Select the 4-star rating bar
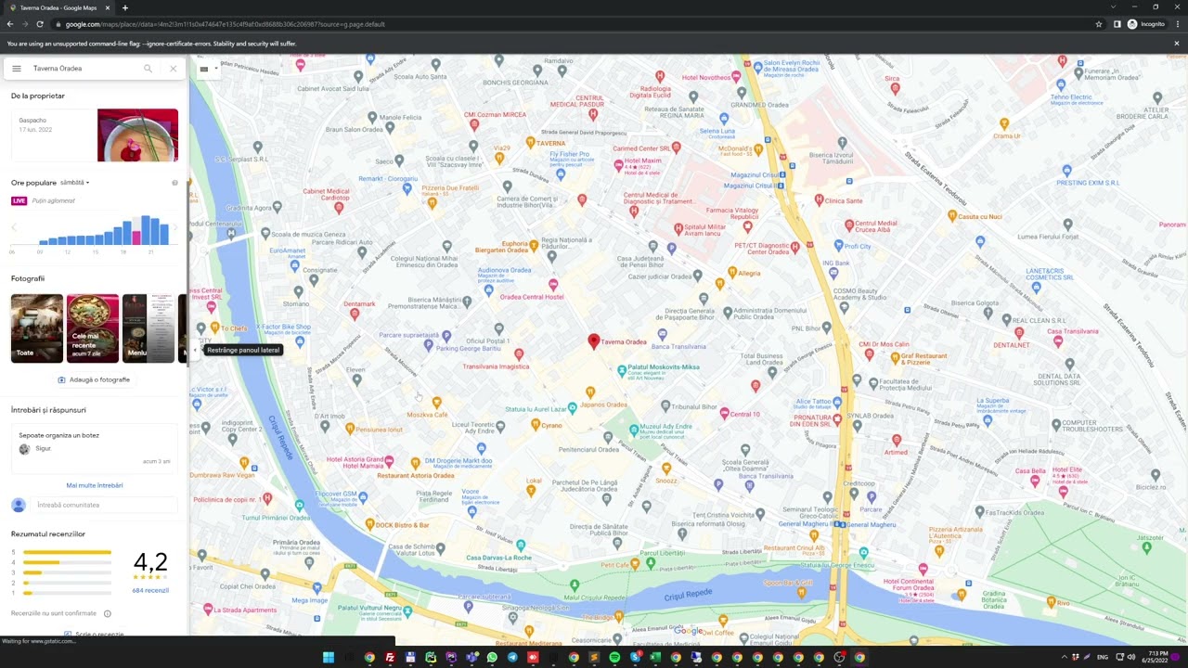 [67, 562]
